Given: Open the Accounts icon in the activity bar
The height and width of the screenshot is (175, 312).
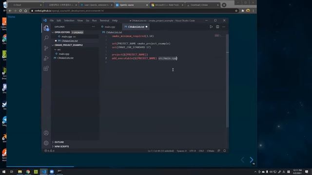Looking at the screenshot, I should [x=46, y=133].
